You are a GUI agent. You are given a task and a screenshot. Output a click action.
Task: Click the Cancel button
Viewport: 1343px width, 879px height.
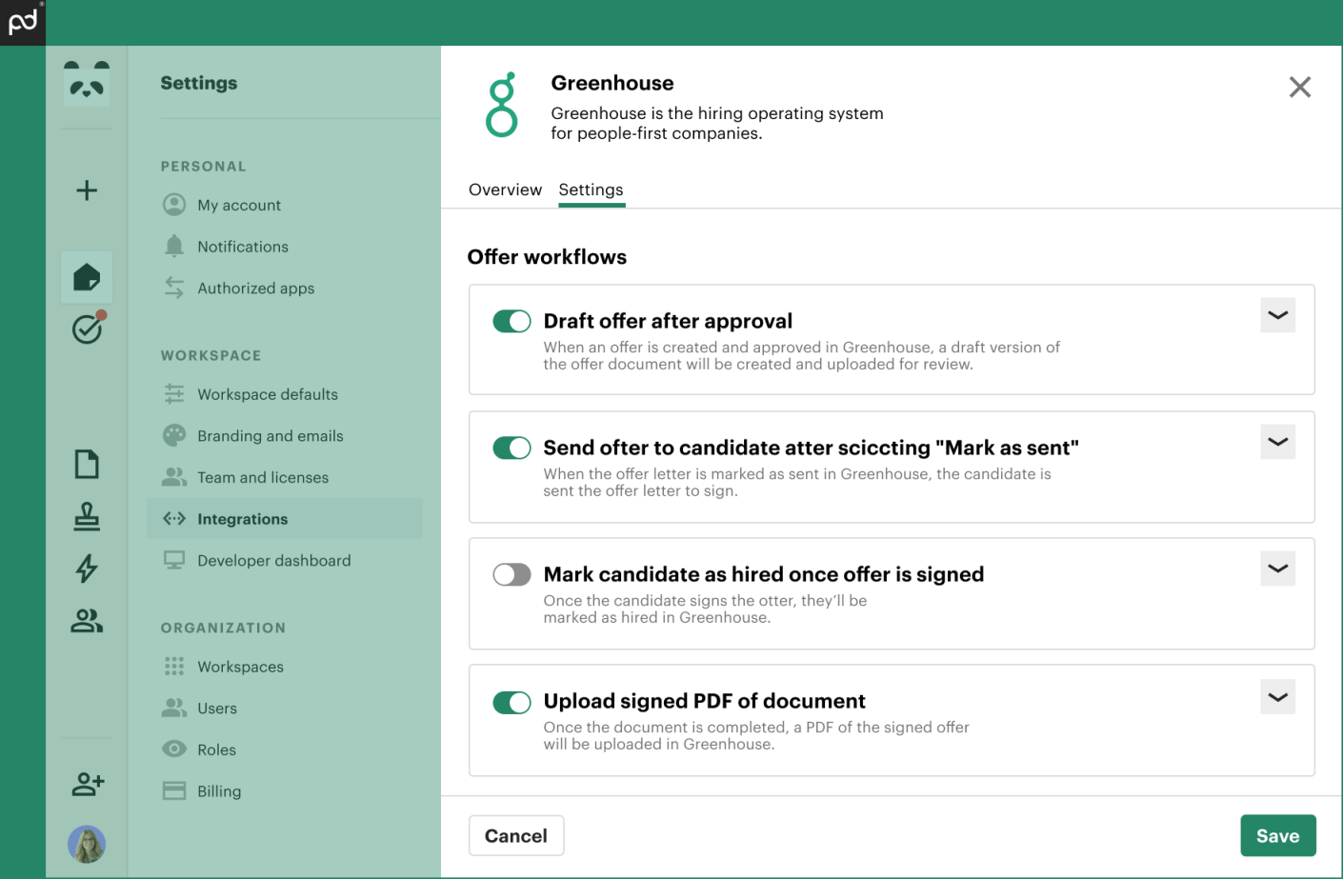[516, 836]
